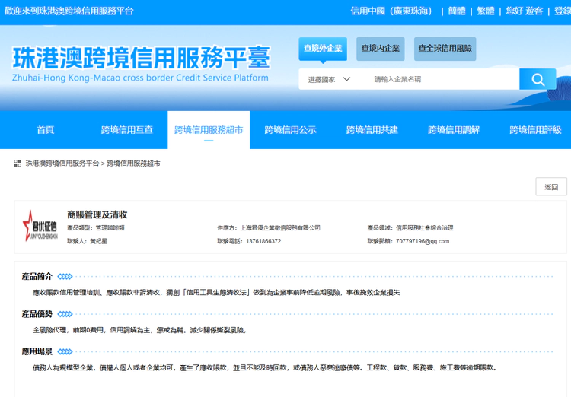Viewport: 571px width, 397px height.
Task: Switch to 簡體 simplified Chinese
Action: [457, 11]
